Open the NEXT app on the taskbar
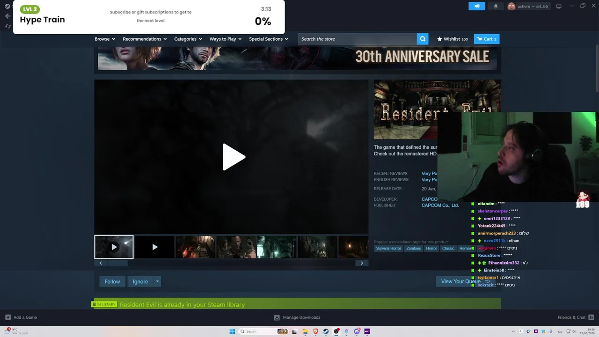Screen dimensions: 599x337 [x=367, y=331]
